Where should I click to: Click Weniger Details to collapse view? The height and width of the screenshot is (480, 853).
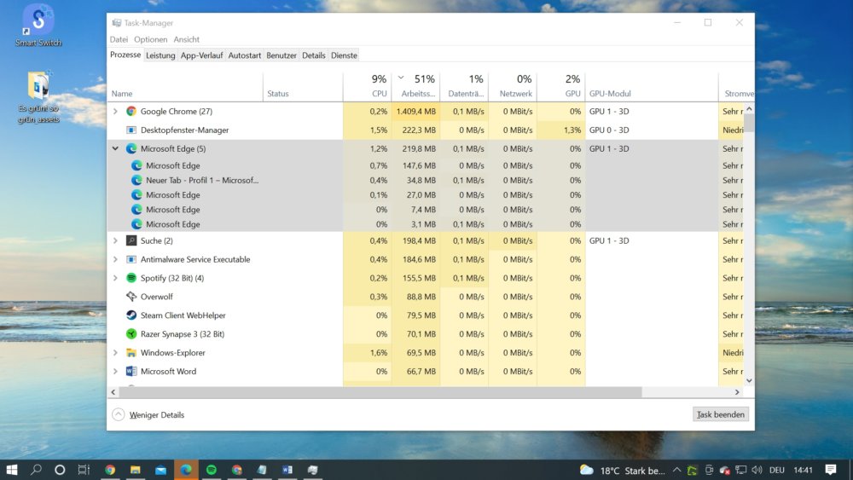point(148,414)
